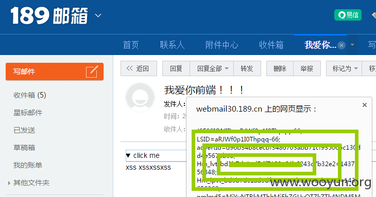This screenshot has height=197, width=376.
Task: Select the 我爱你... mail tab
Action: coord(320,45)
